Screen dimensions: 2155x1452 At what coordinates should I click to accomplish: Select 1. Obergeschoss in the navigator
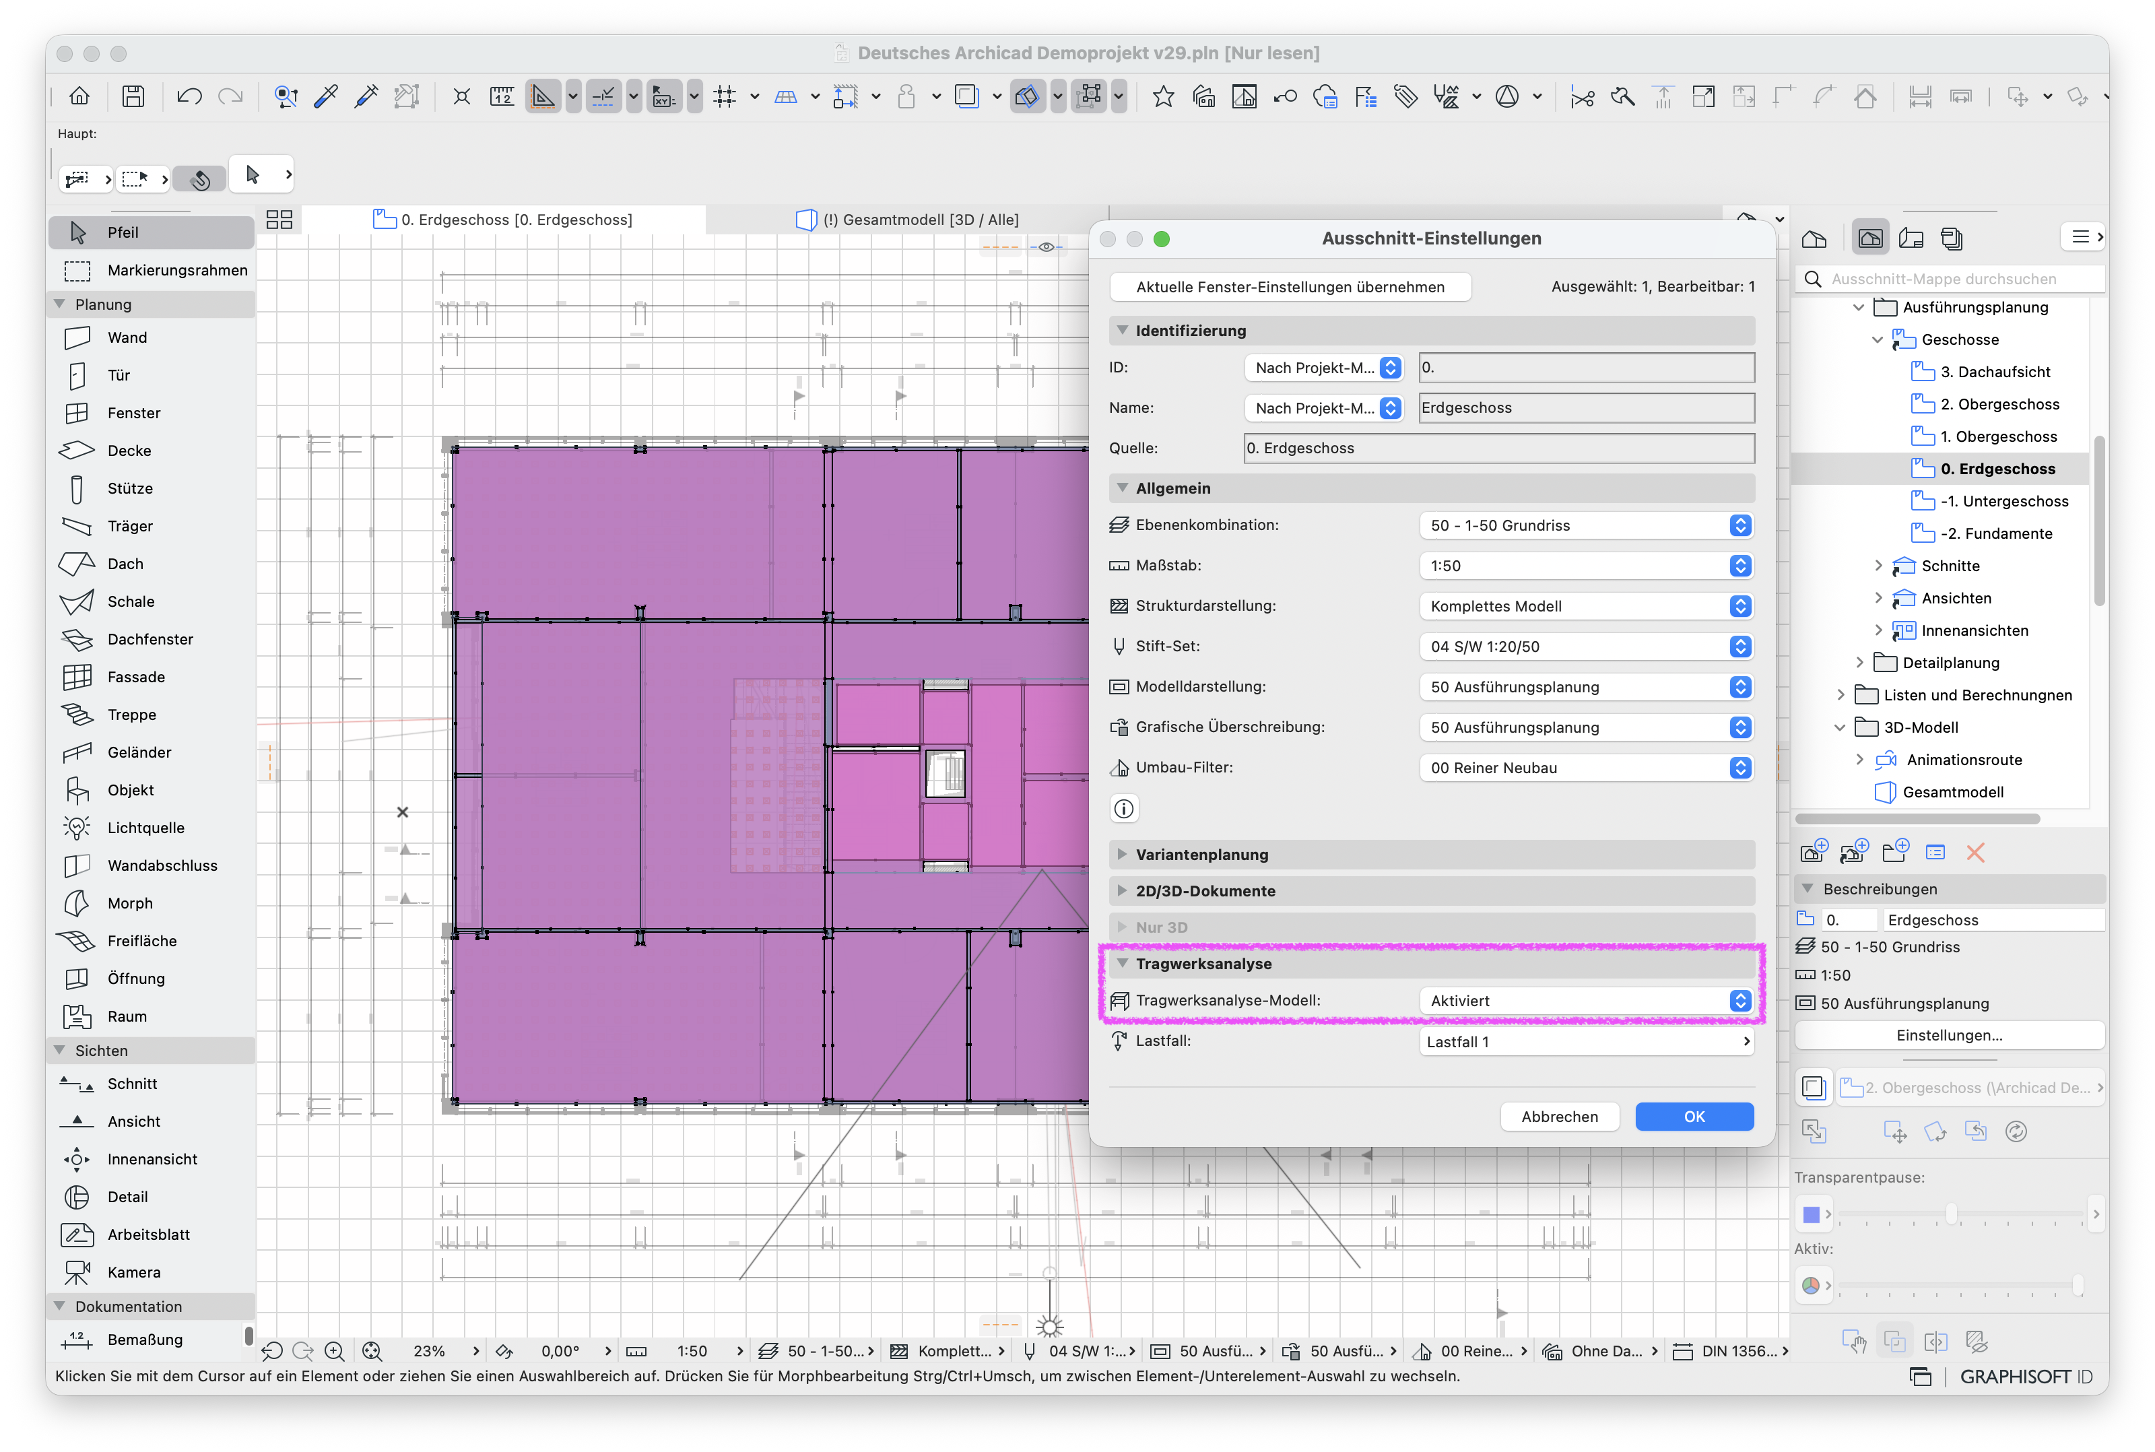coord(1997,437)
